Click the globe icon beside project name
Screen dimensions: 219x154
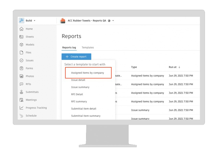coord(109,21)
